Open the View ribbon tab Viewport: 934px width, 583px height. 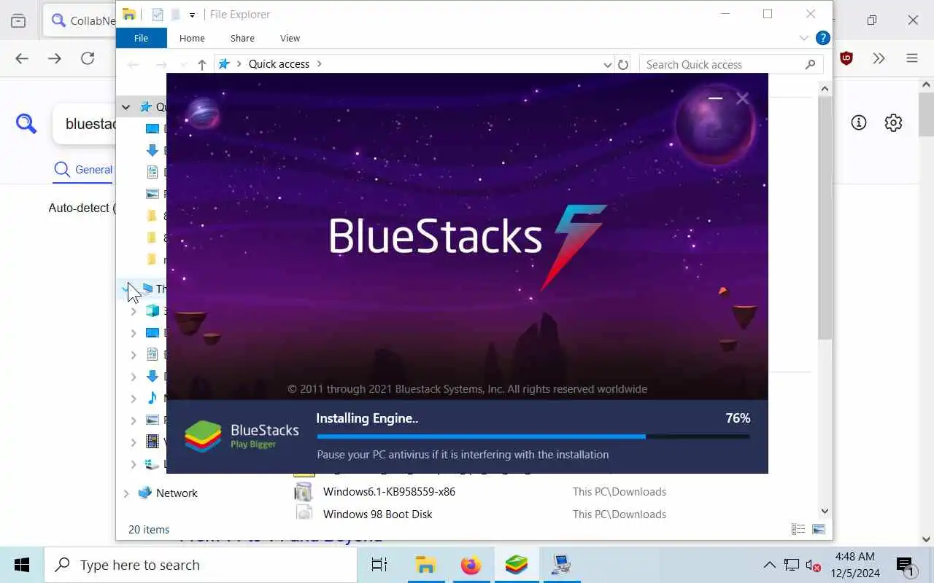(x=290, y=38)
